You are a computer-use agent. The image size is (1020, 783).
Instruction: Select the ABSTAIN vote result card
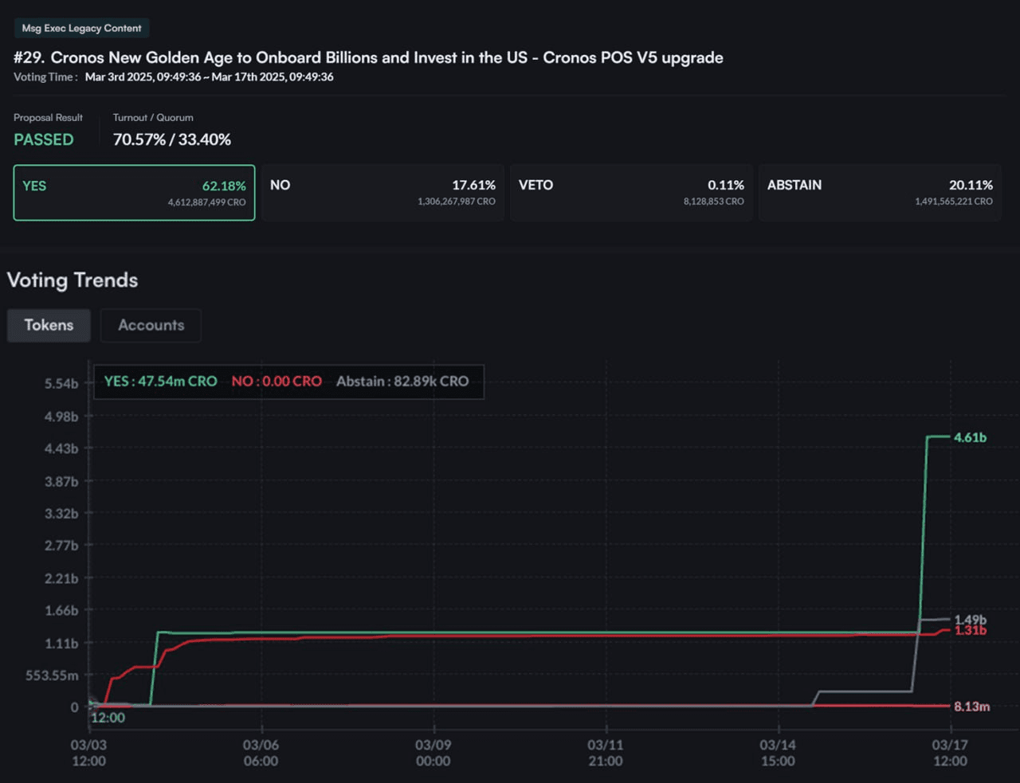pos(880,193)
